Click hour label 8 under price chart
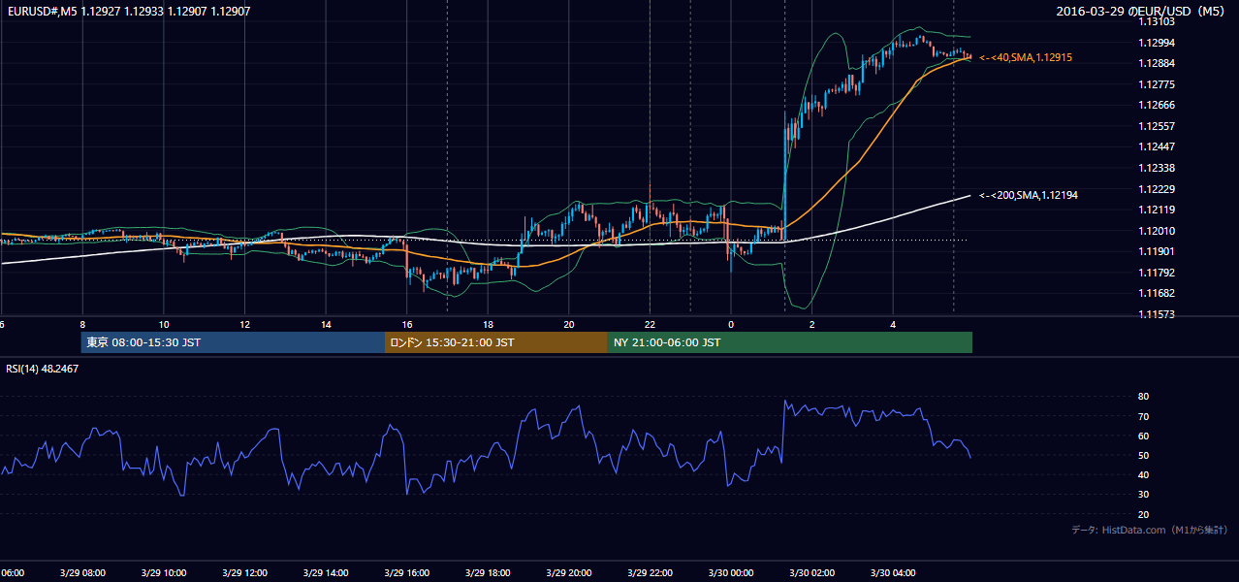1239x582 pixels. click(x=82, y=324)
